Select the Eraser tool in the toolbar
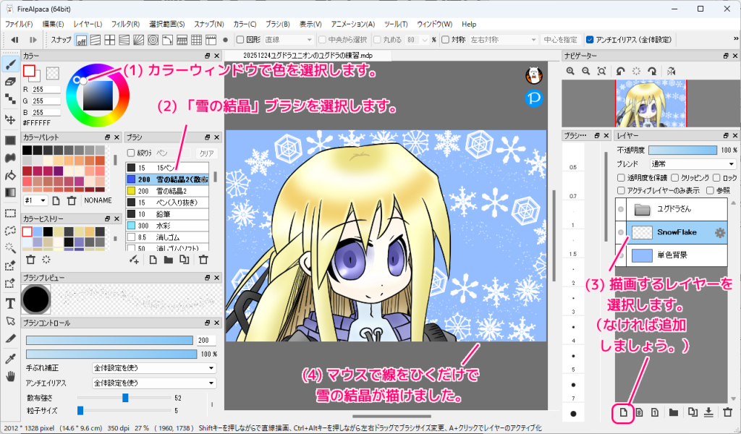The width and height of the screenshot is (741, 434). tap(10, 81)
